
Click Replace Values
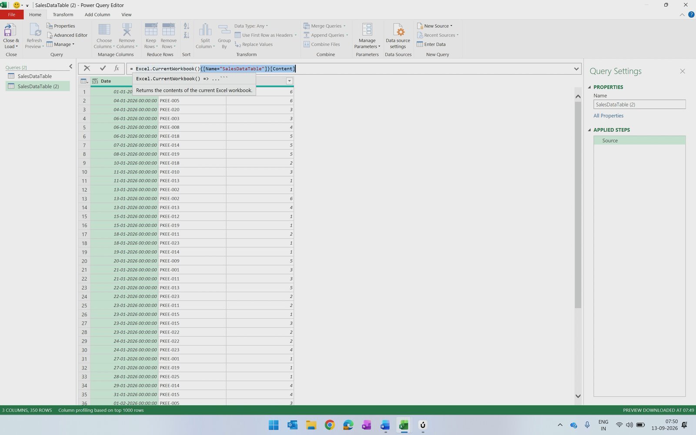pyautogui.click(x=254, y=44)
